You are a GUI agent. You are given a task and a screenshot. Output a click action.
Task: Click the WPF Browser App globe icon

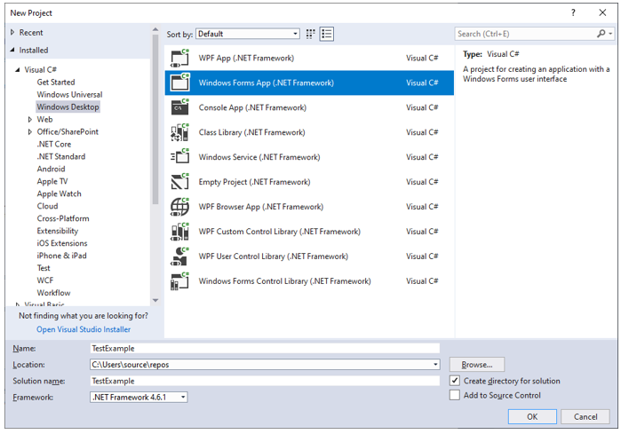tap(179, 207)
